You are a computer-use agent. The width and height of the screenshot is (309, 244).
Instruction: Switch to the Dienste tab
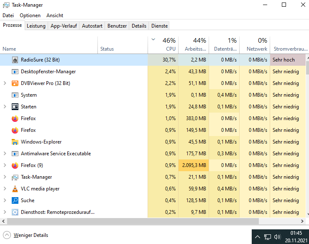tap(159, 26)
